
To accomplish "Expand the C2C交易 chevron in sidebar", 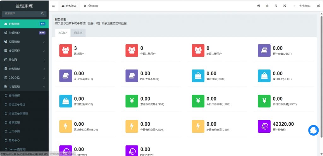I will coord(44,78).
